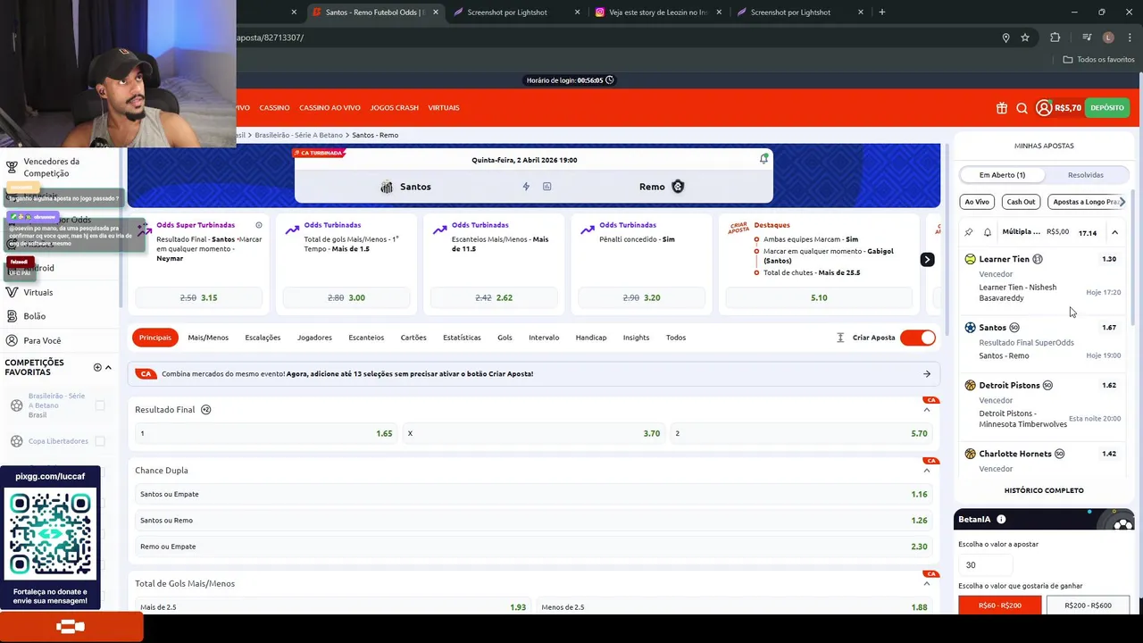Open the gift promotions icon in header
Screen dimensions: 1143x643
point(1001,108)
